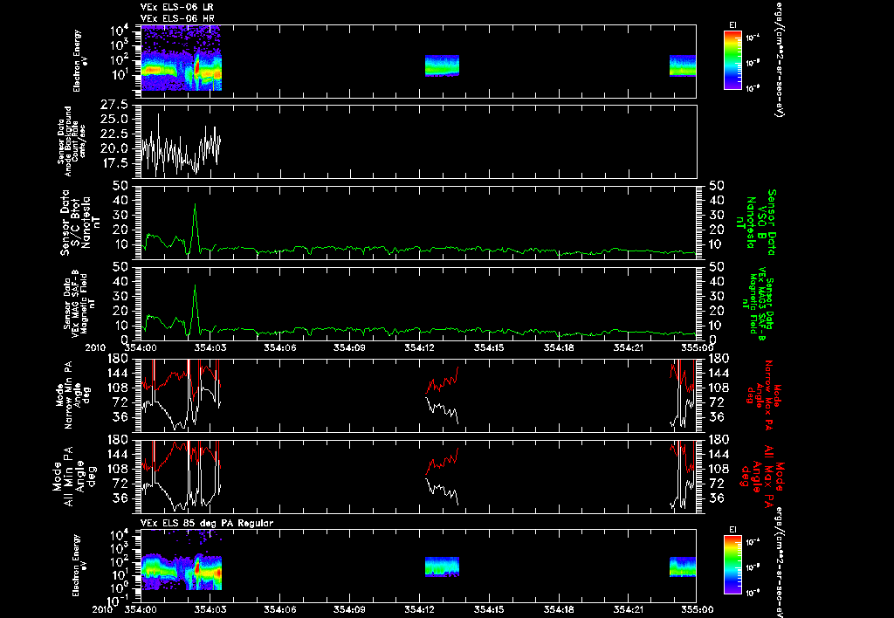Click 354:06 time label on the bottom axis

click(280, 609)
